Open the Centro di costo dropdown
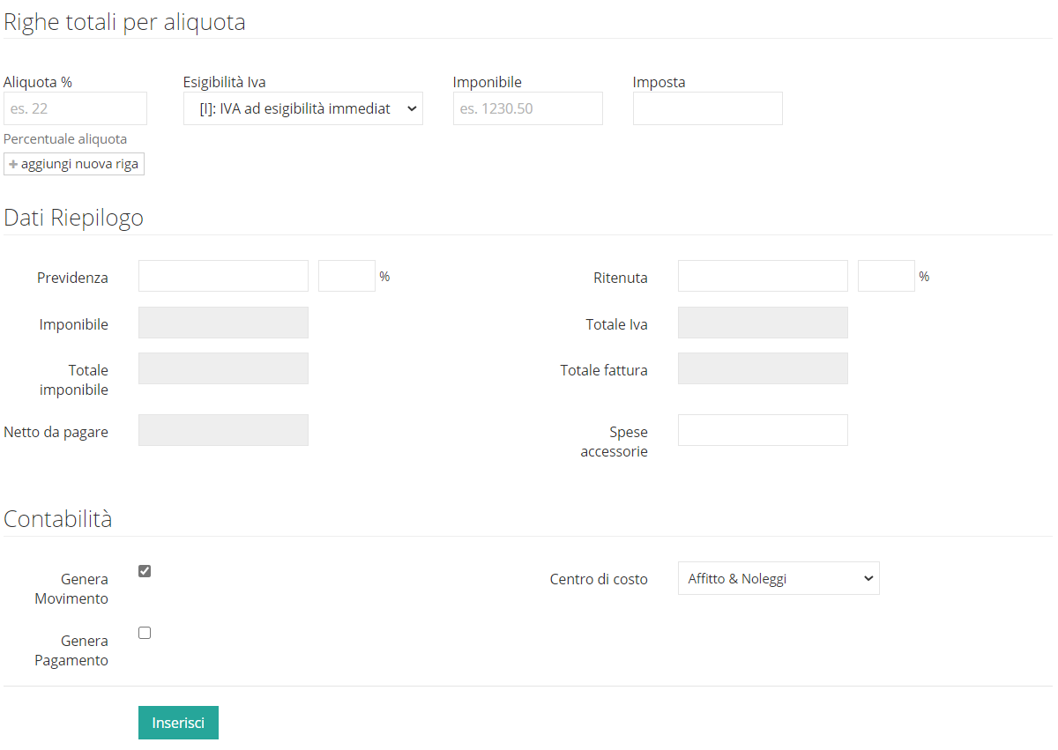Screen dimensions: 1058x750 (x=779, y=578)
